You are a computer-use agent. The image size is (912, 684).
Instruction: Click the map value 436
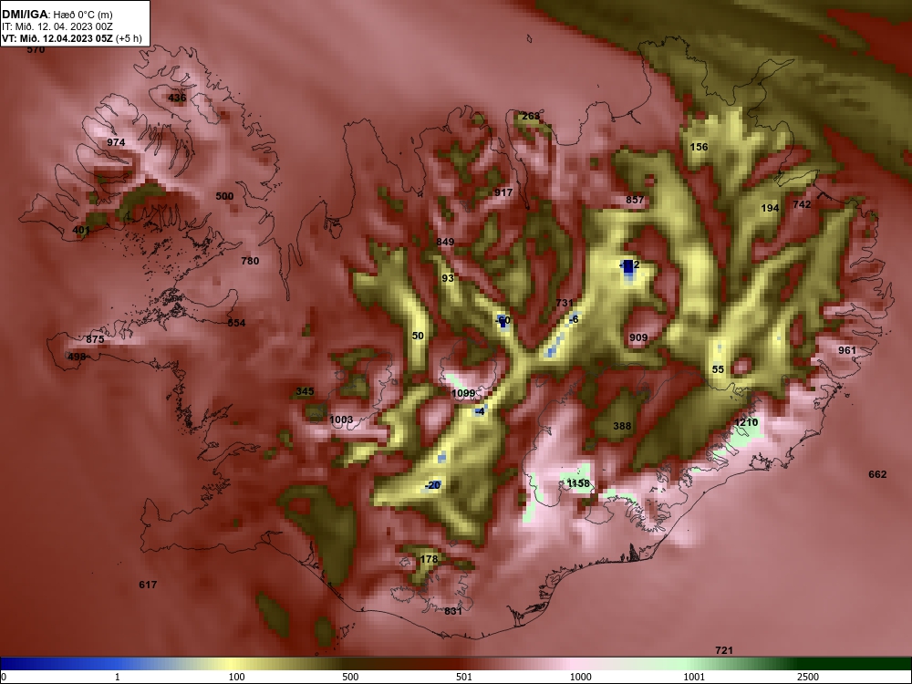(177, 98)
